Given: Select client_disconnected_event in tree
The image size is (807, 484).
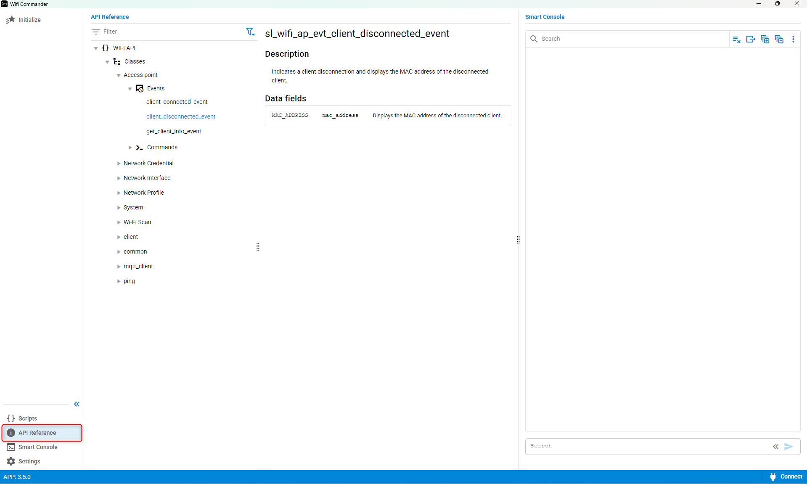Looking at the screenshot, I should (181, 116).
